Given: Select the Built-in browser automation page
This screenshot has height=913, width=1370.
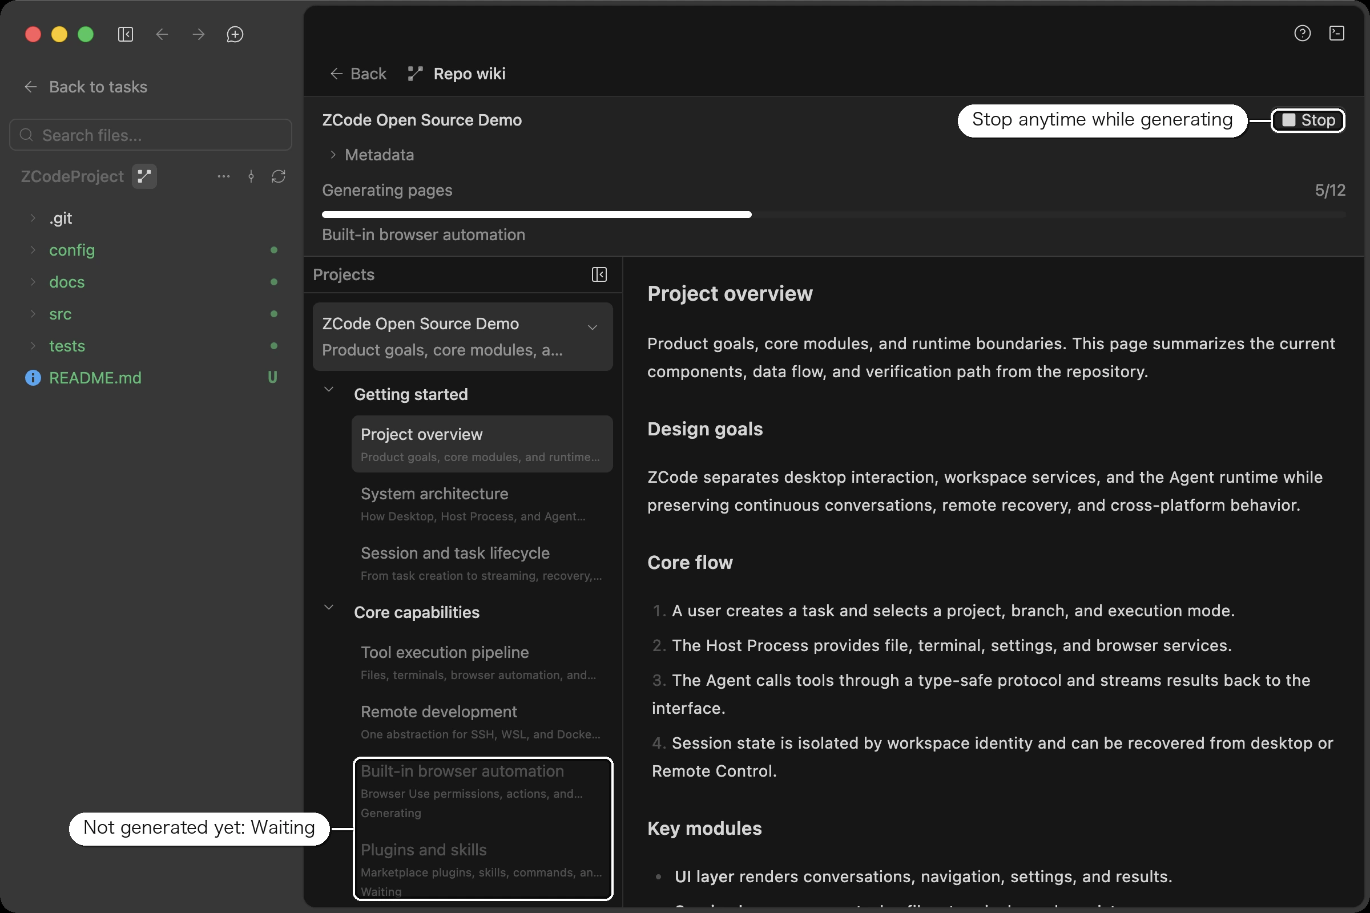Looking at the screenshot, I should coord(482,791).
